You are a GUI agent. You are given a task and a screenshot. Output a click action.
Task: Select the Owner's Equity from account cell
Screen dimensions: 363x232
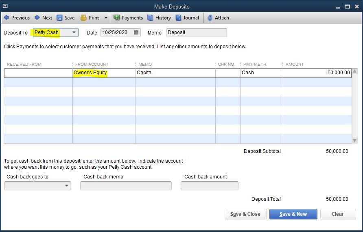[x=104, y=73]
